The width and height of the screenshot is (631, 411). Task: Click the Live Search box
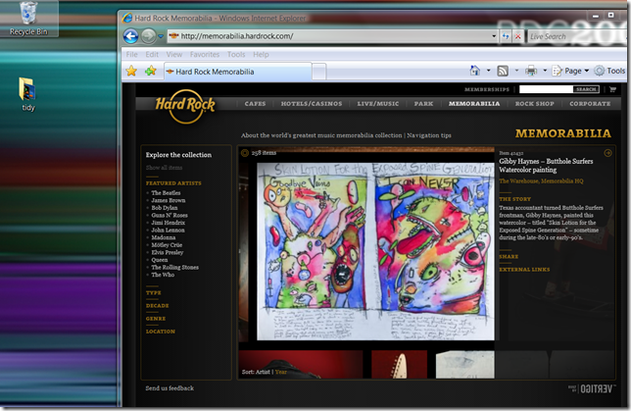point(577,36)
